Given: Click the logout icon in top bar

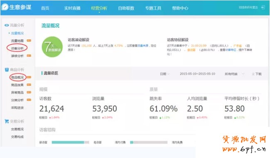Looking at the screenshot, I should (x=263, y=7).
